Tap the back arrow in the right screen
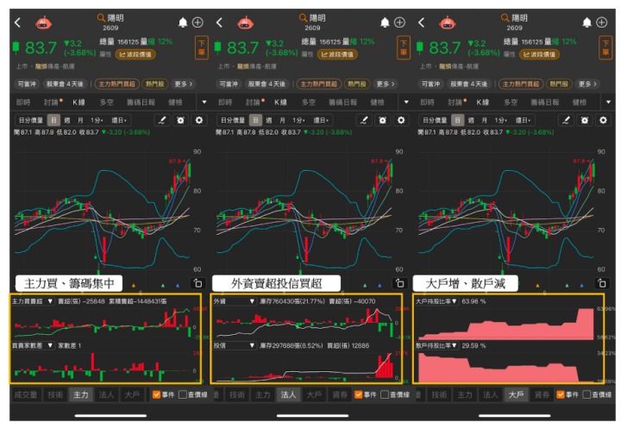 (x=422, y=22)
